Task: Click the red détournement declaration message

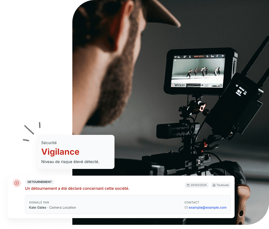Action: coord(77,188)
